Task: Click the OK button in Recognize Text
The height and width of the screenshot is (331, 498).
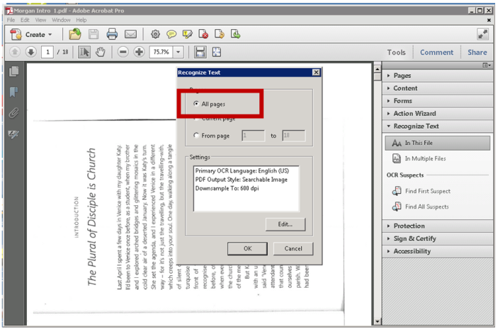Action: tap(247, 249)
